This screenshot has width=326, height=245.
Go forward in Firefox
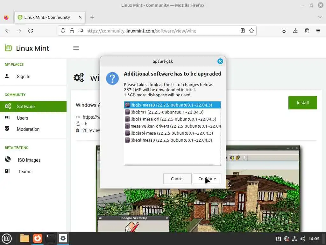[19, 31]
